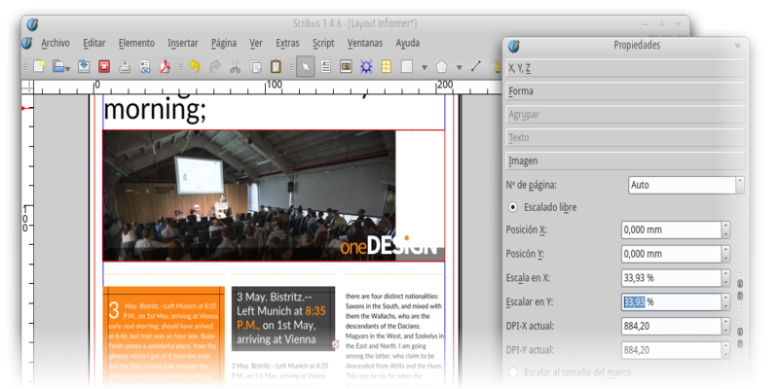Open the Script menu
This screenshot has width=779, height=389.
click(323, 43)
